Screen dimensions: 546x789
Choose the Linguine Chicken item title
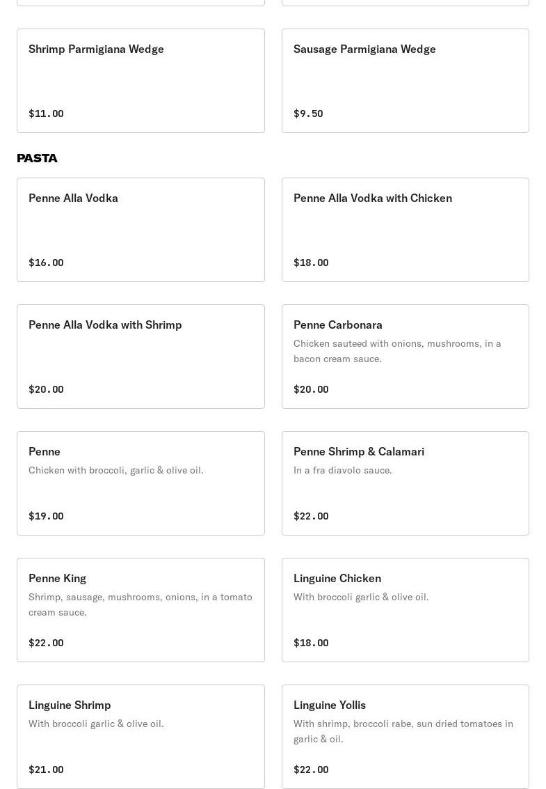tap(337, 578)
